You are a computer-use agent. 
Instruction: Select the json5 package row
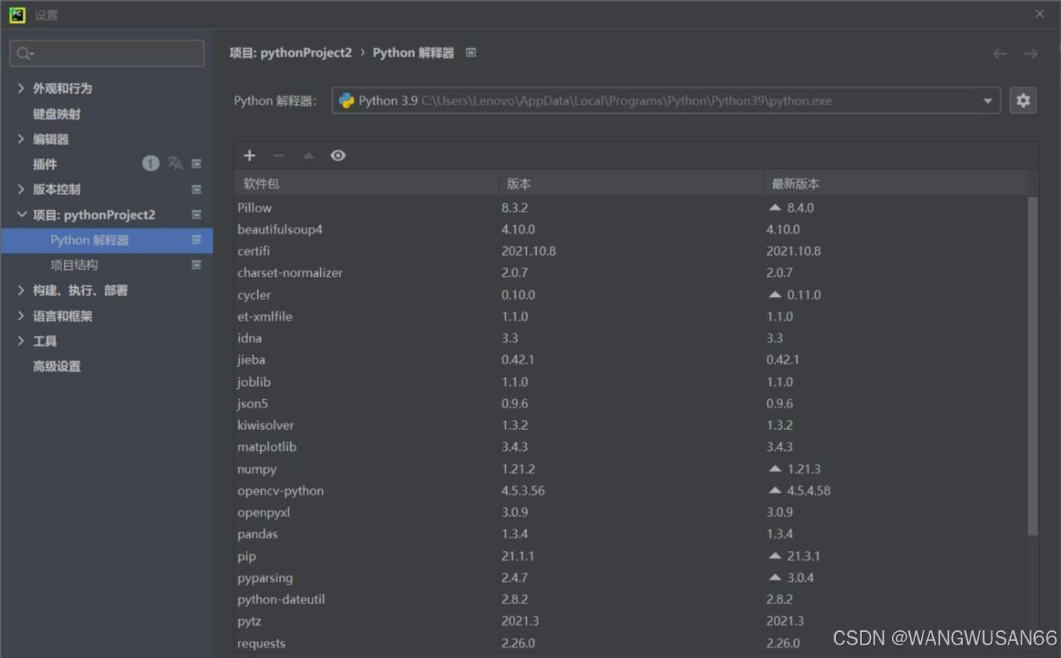tap(631, 404)
